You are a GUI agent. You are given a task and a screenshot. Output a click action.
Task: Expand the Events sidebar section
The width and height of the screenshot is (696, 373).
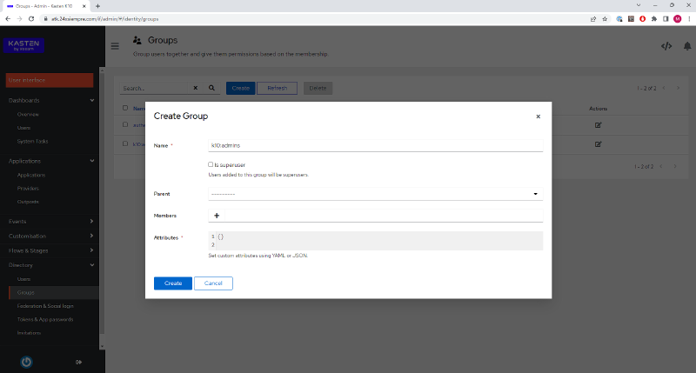(x=50, y=222)
